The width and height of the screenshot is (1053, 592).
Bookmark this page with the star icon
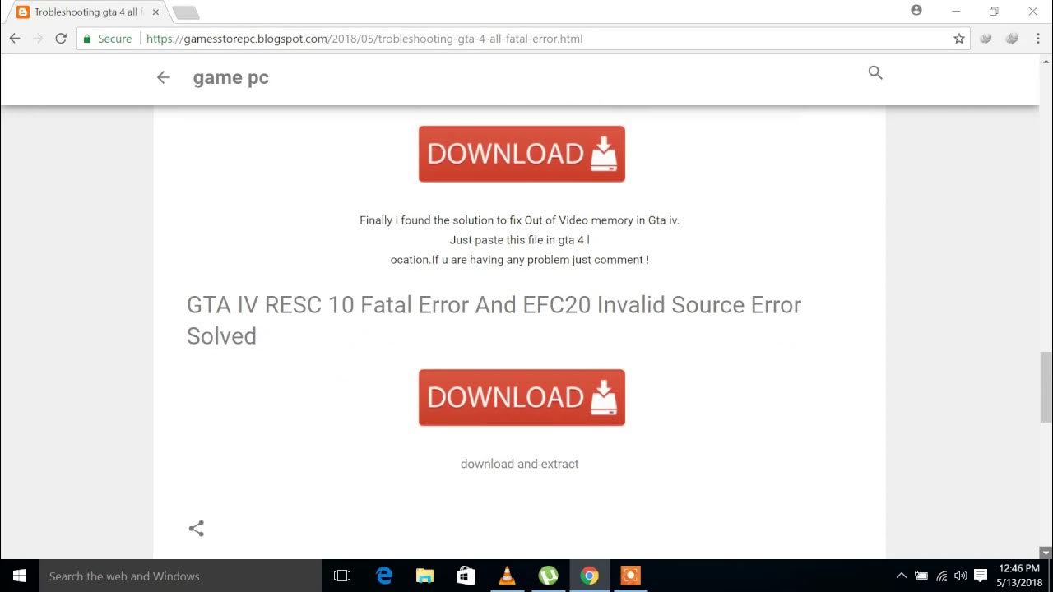click(959, 39)
